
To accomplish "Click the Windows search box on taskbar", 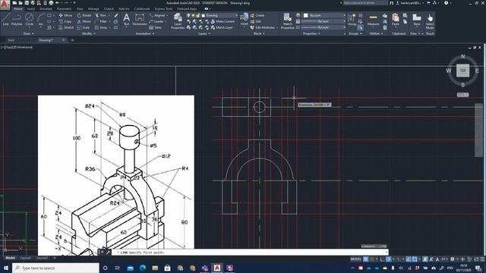I will pos(55,268).
